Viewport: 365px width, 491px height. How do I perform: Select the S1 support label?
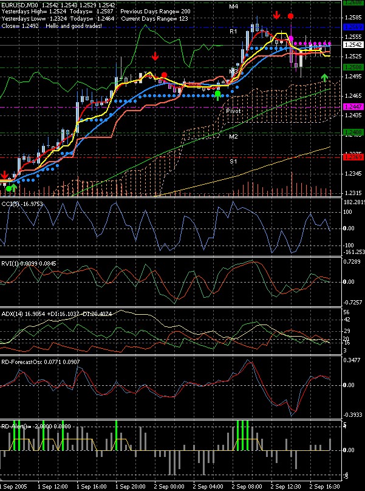coord(234,162)
